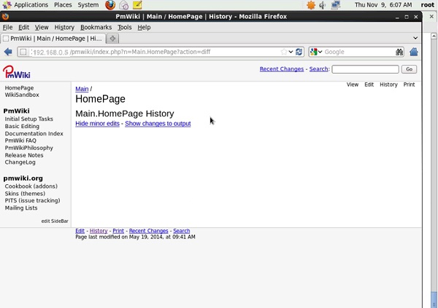Image resolution: width=438 pixels, height=308 pixels.
Task: Click the orange update notification tray icon
Action: 311,5
